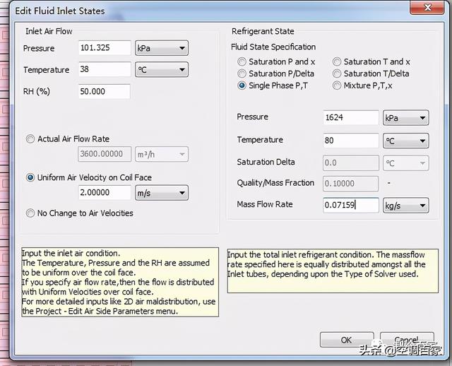This screenshot has height=366, width=452.
Task: Click the Inlet Air Flow group label
Action: (49, 31)
